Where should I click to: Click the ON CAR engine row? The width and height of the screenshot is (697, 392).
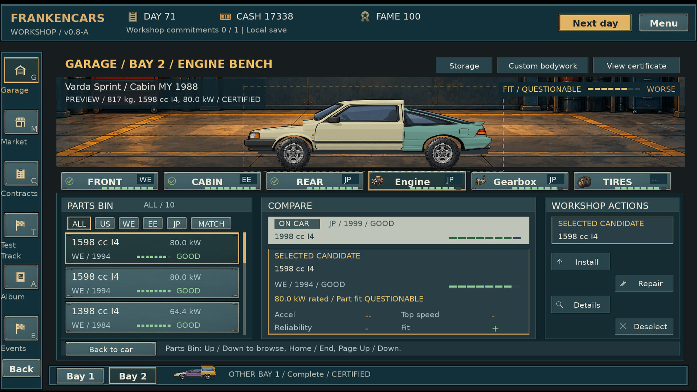pos(399,230)
